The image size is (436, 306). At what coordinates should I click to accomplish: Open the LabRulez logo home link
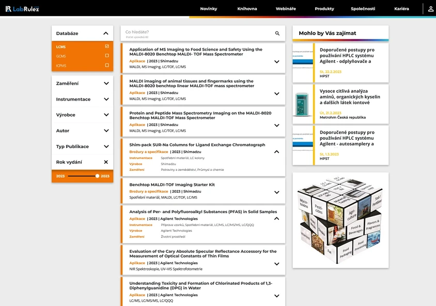point(22,9)
